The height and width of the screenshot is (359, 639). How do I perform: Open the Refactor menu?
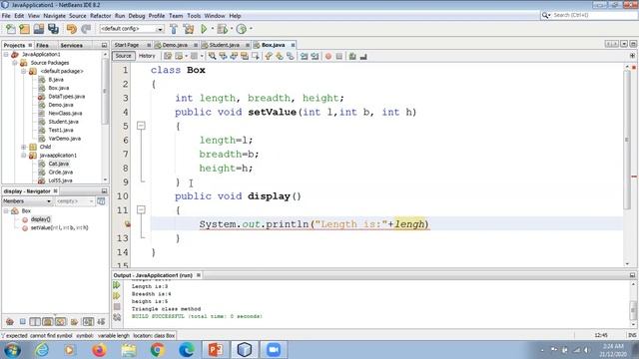pyautogui.click(x=100, y=16)
